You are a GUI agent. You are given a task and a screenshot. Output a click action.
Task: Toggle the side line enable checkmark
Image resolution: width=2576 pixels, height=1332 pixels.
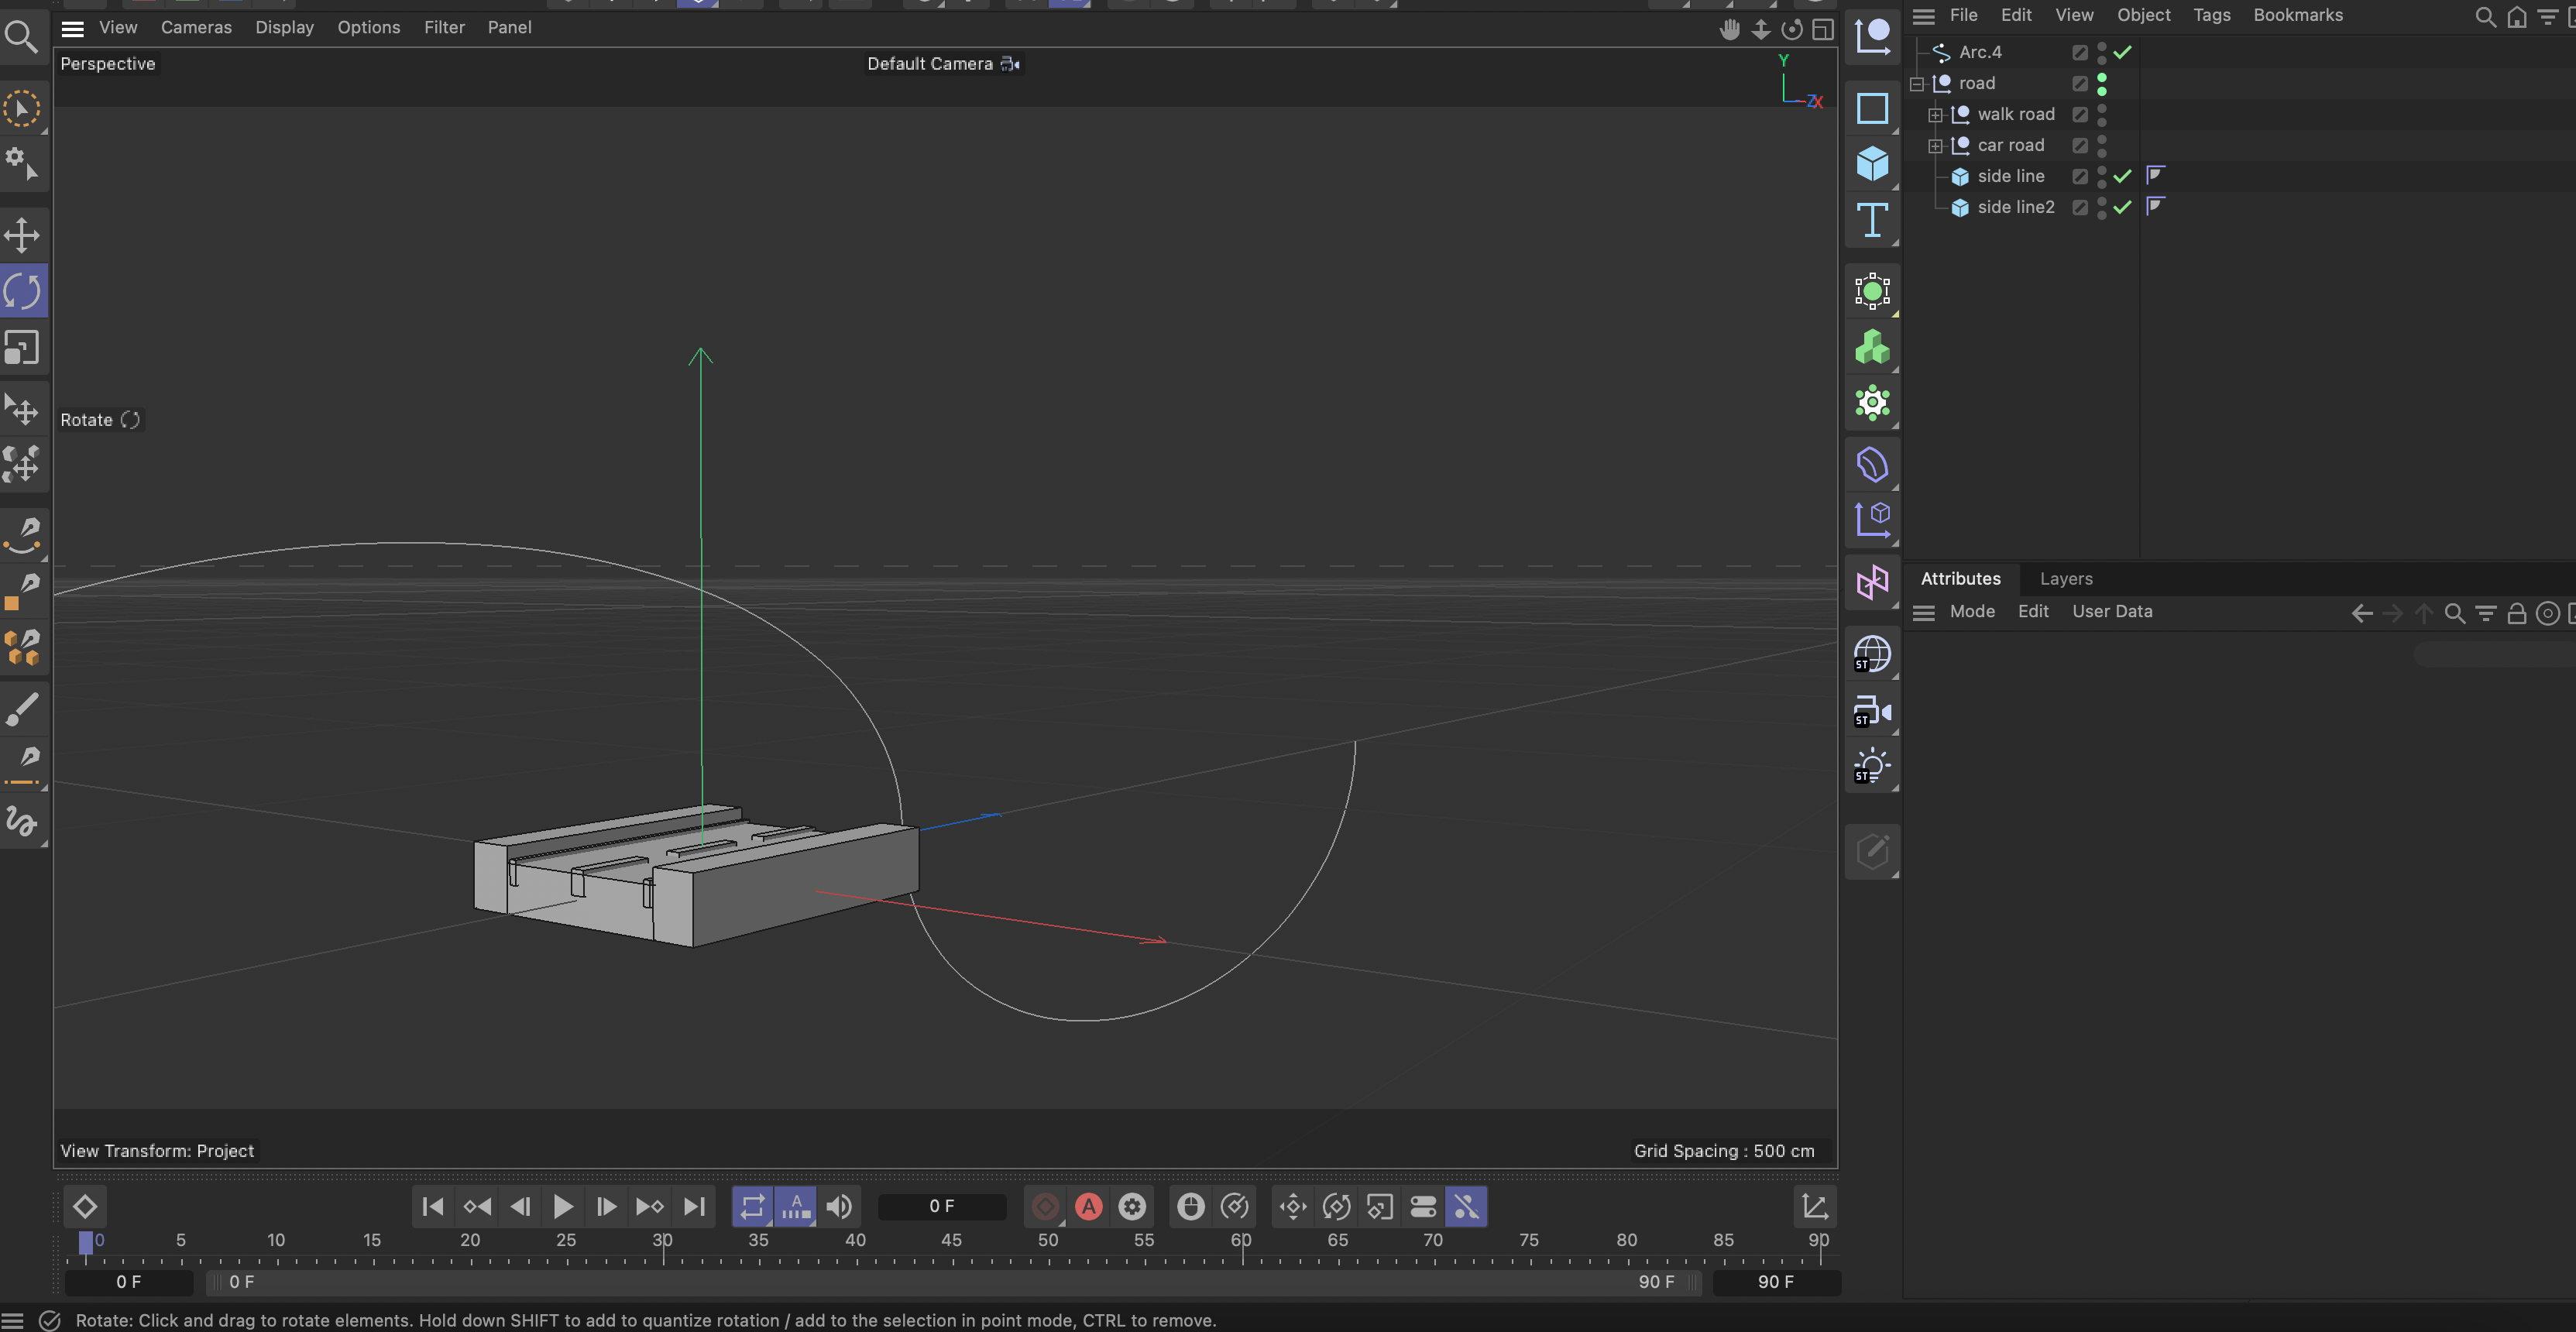pos(2122,176)
